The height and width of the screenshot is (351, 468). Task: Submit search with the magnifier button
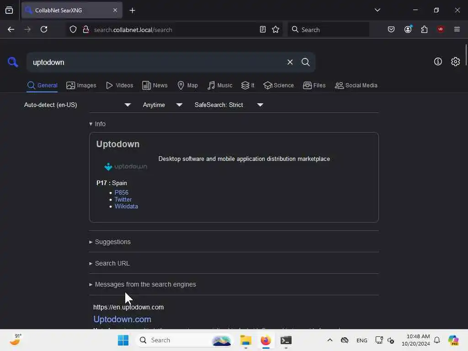pyautogui.click(x=305, y=62)
